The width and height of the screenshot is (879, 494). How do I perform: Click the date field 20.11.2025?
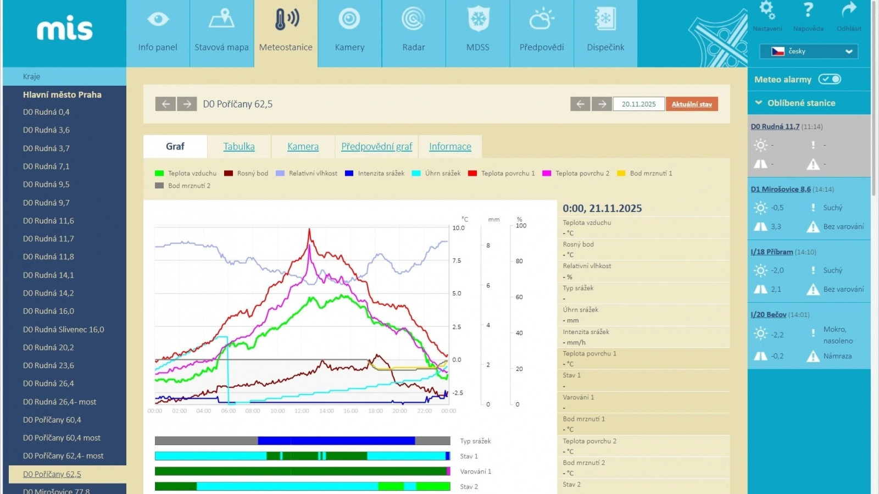point(638,104)
